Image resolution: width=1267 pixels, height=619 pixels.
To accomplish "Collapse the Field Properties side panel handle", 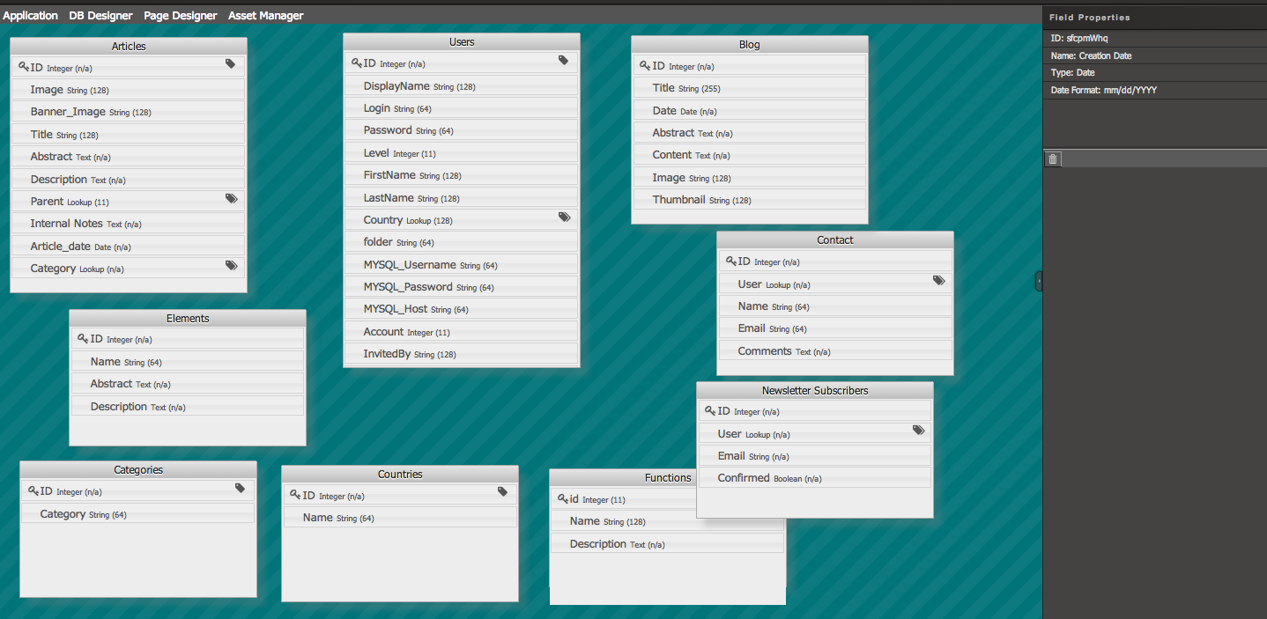I will (x=1039, y=281).
